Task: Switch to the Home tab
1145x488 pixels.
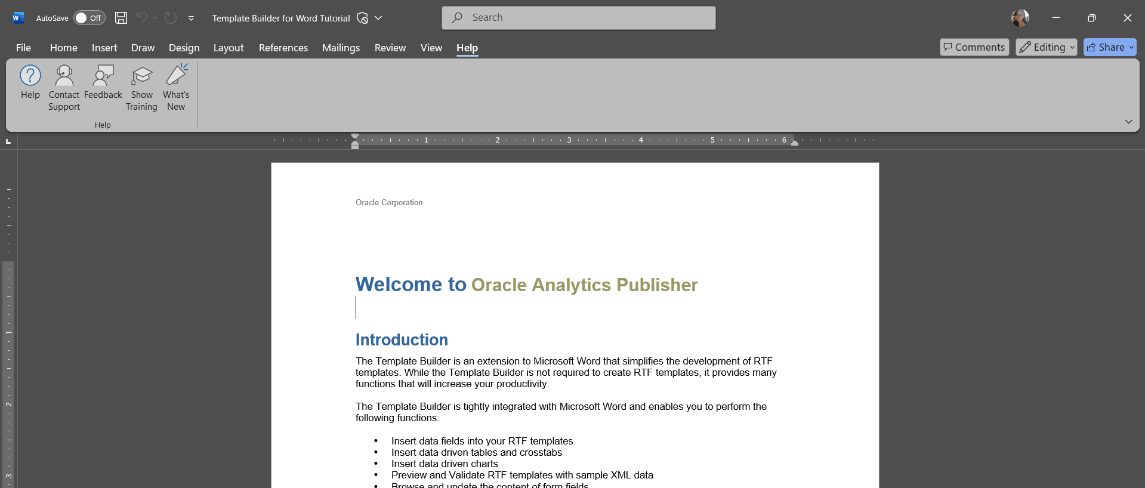Action: pyautogui.click(x=64, y=48)
